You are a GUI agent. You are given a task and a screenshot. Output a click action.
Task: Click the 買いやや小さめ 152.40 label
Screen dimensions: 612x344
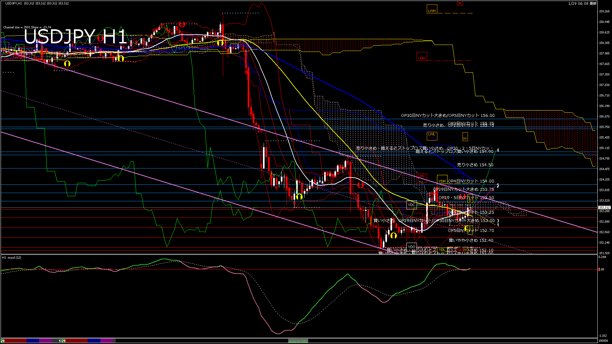coord(471,240)
